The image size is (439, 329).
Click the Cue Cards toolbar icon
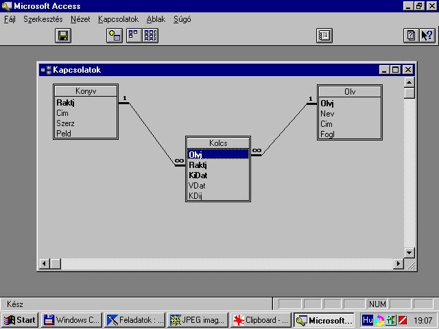point(410,36)
